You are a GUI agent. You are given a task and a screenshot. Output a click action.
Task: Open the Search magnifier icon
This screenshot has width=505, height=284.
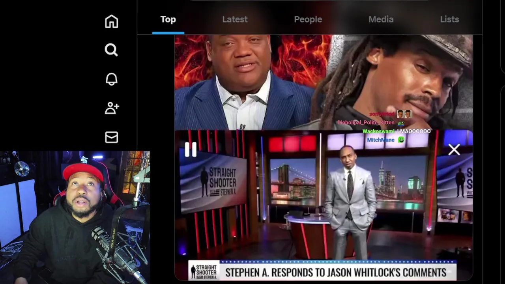pos(111,50)
